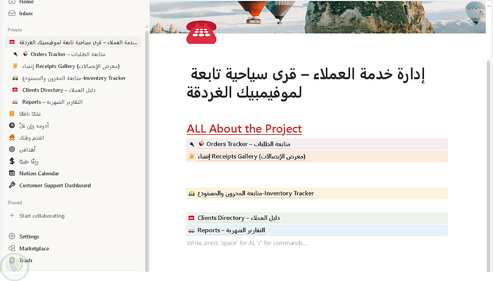The image size is (493, 281).
Task: Click the Trash bin icon
Action: tap(12, 260)
